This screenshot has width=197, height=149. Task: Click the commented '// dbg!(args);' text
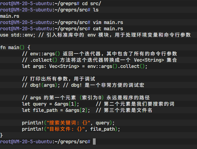pos(41,85)
